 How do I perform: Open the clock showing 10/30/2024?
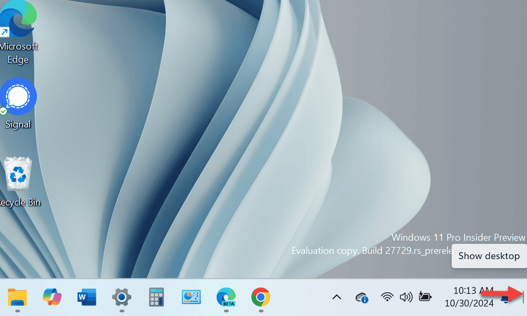(x=469, y=297)
